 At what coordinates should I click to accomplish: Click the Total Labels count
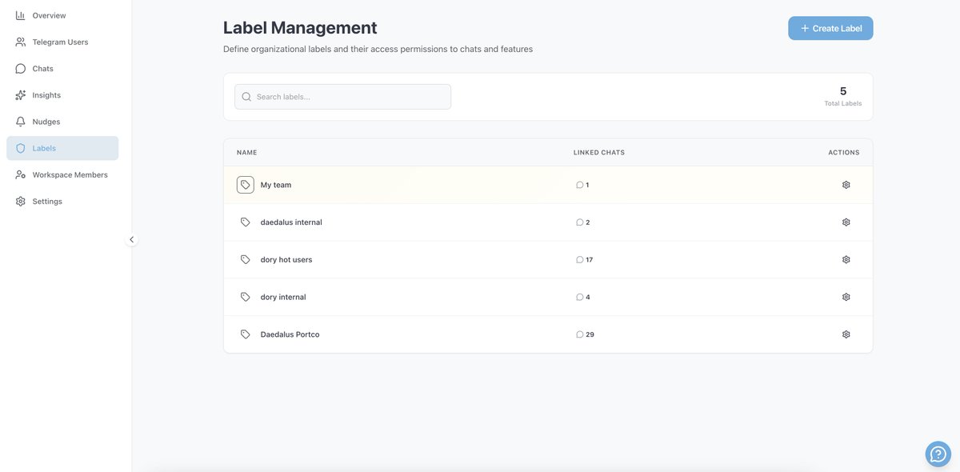tap(843, 91)
